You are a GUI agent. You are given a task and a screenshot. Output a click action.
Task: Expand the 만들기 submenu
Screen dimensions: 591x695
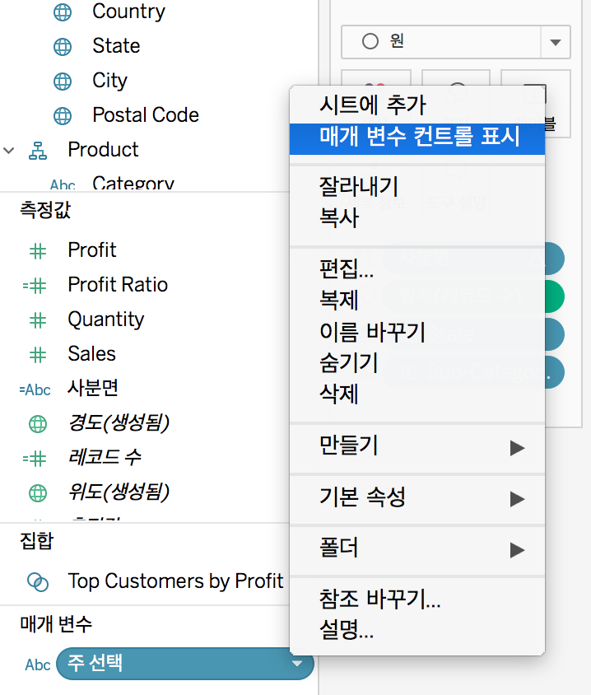tap(517, 448)
